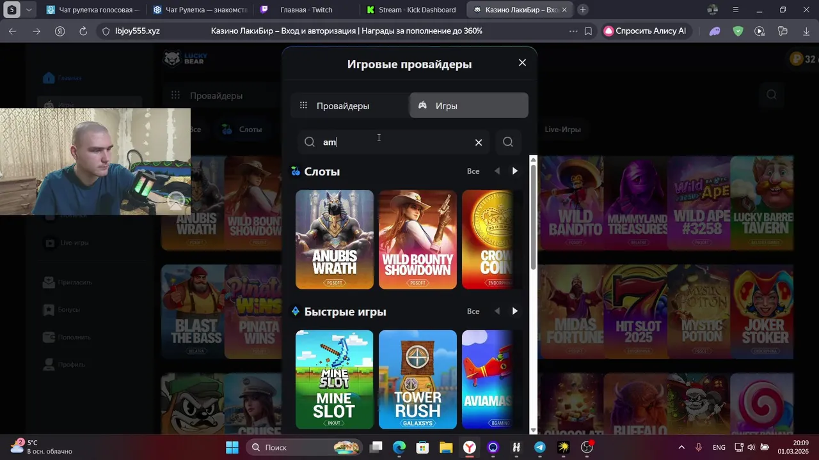Open OBS Studio from the taskbar

[x=587, y=447]
